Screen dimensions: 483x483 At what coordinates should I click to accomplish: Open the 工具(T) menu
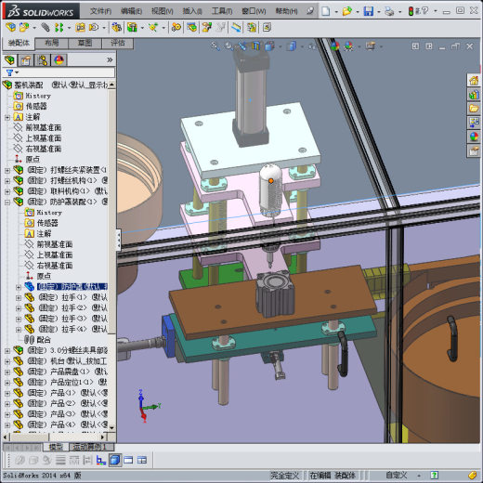pyautogui.click(x=222, y=11)
